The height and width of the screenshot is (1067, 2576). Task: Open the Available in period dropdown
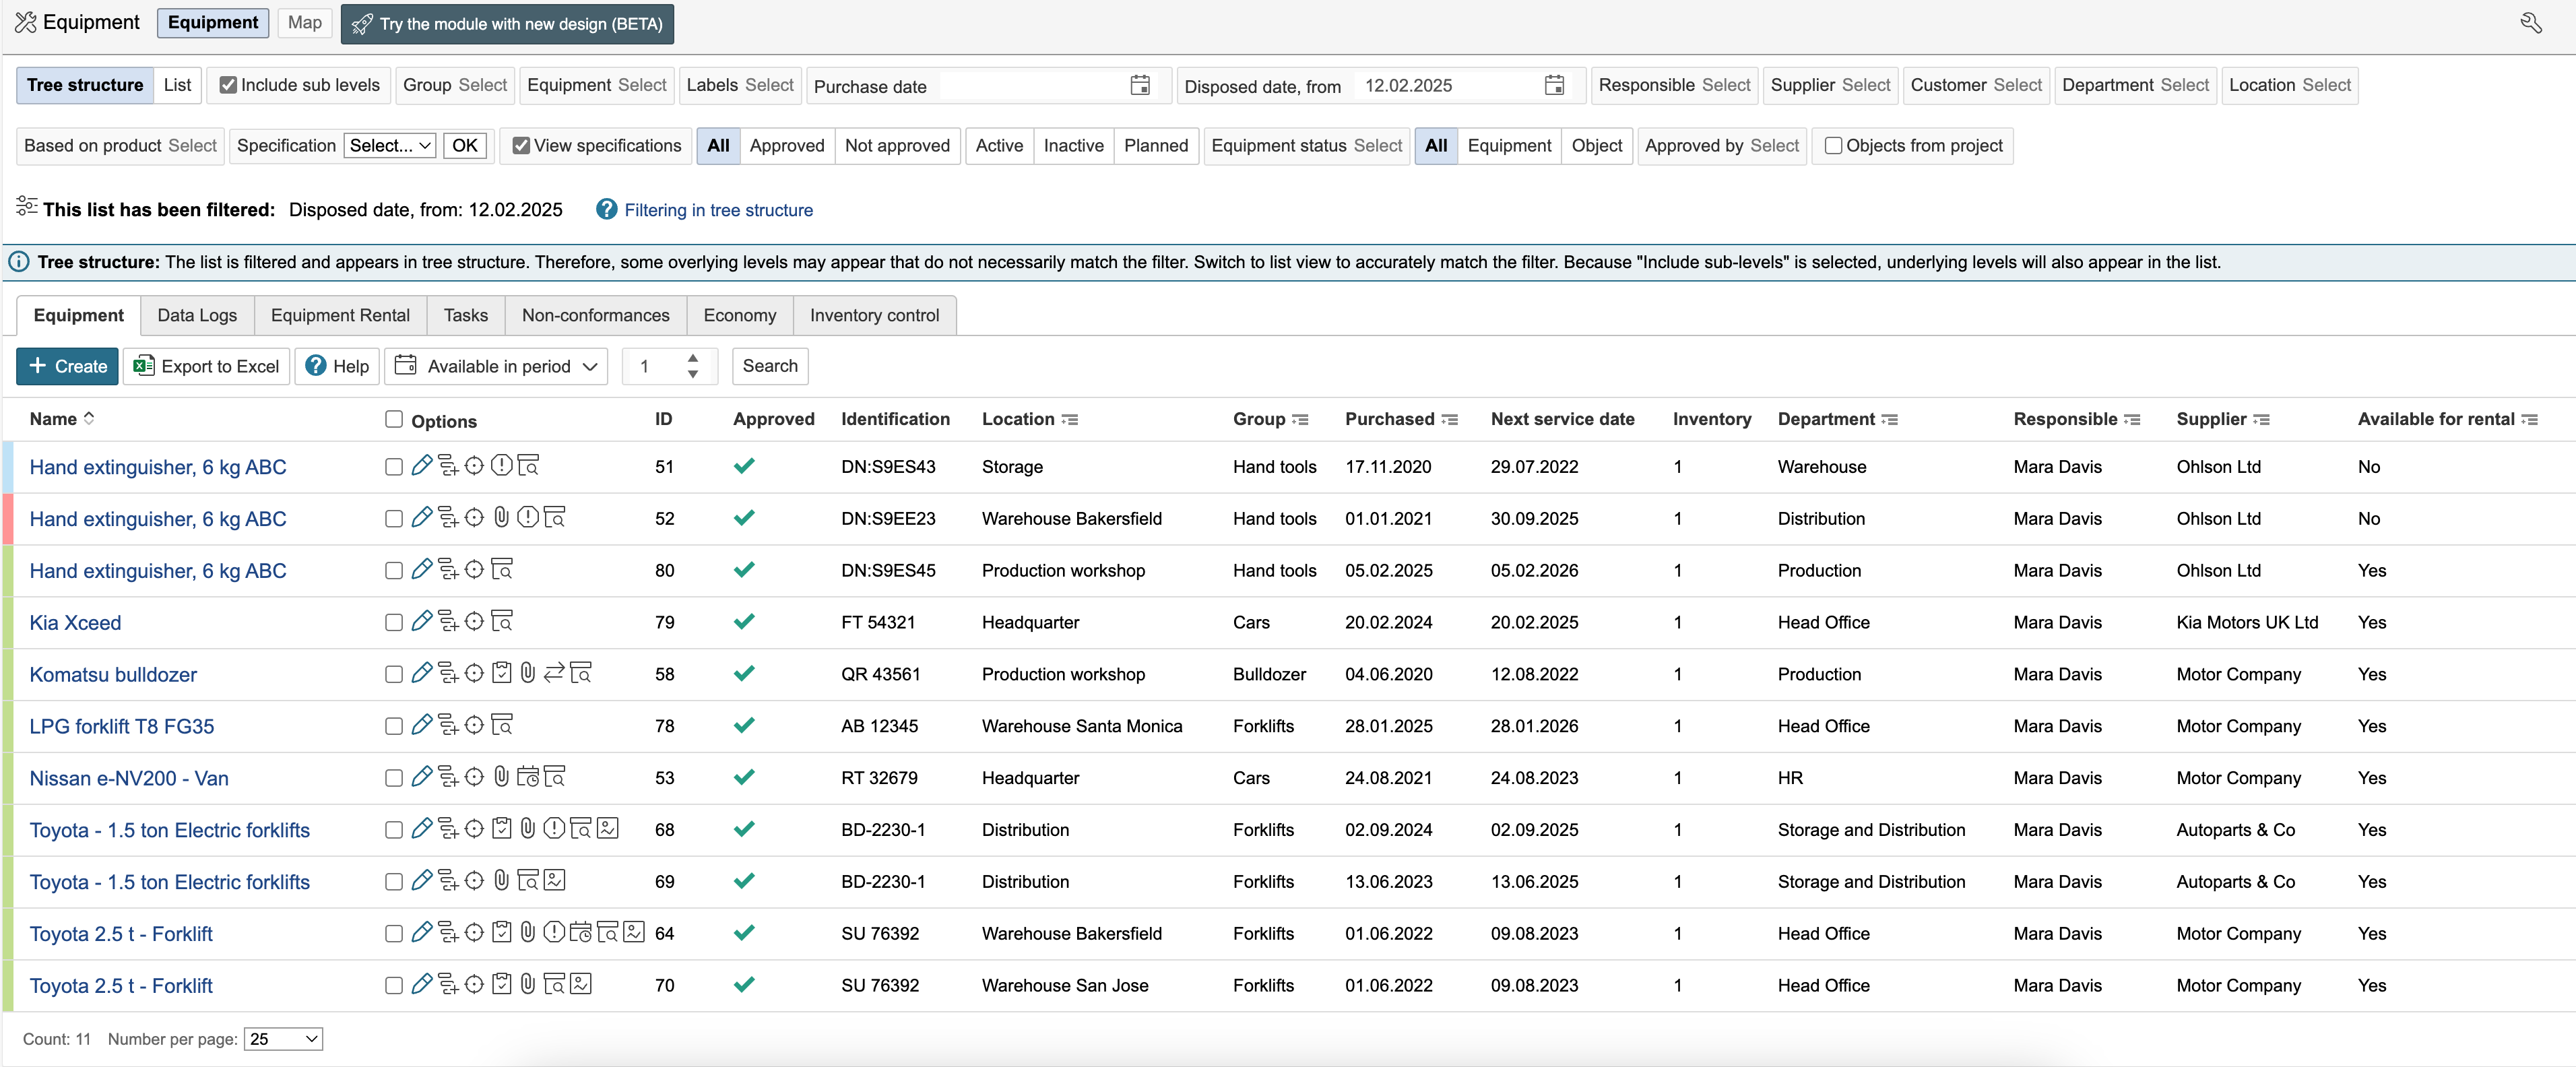click(498, 366)
